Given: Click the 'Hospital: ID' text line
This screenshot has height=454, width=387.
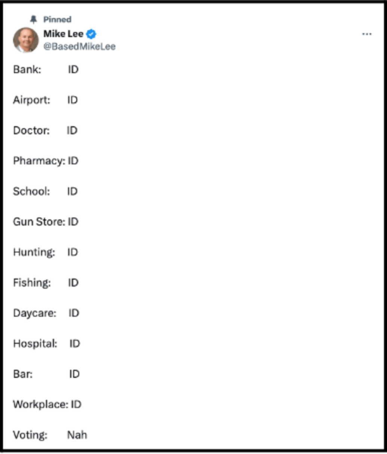Looking at the screenshot, I should 46,343.
